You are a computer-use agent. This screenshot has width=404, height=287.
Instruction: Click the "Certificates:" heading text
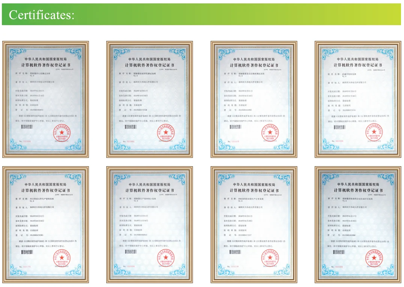[x=41, y=15]
